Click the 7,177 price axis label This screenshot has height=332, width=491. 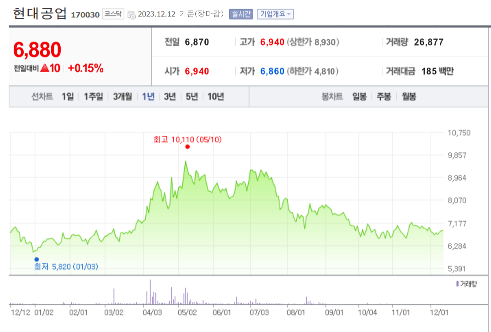coord(457,223)
